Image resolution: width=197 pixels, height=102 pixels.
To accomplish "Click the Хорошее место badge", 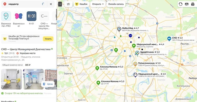I will tap(26, 53).
